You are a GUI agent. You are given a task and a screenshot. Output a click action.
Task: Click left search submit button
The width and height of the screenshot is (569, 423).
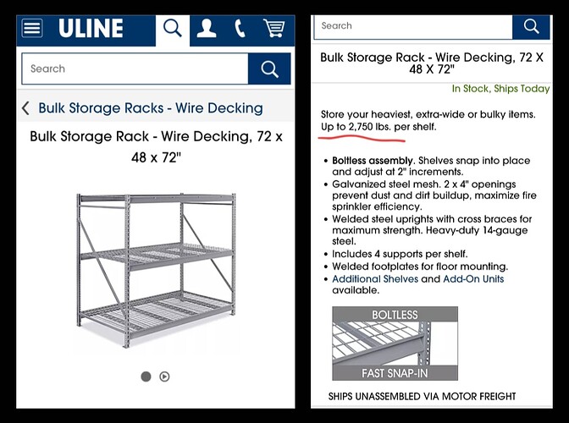click(x=269, y=69)
